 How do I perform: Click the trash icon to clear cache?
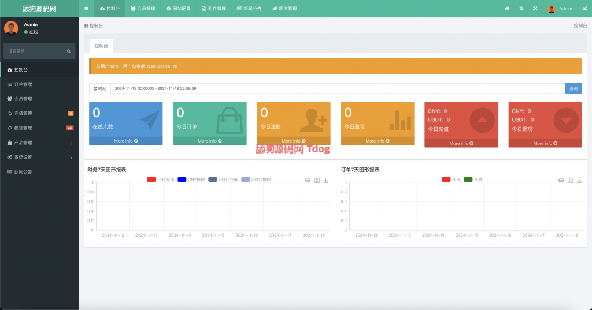click(521, 9)
